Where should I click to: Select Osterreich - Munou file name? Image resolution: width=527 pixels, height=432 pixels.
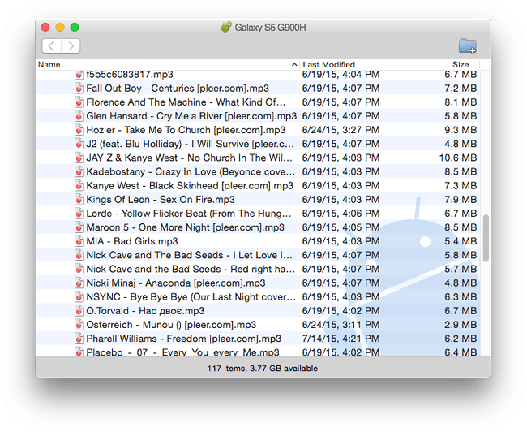[171, 325]
